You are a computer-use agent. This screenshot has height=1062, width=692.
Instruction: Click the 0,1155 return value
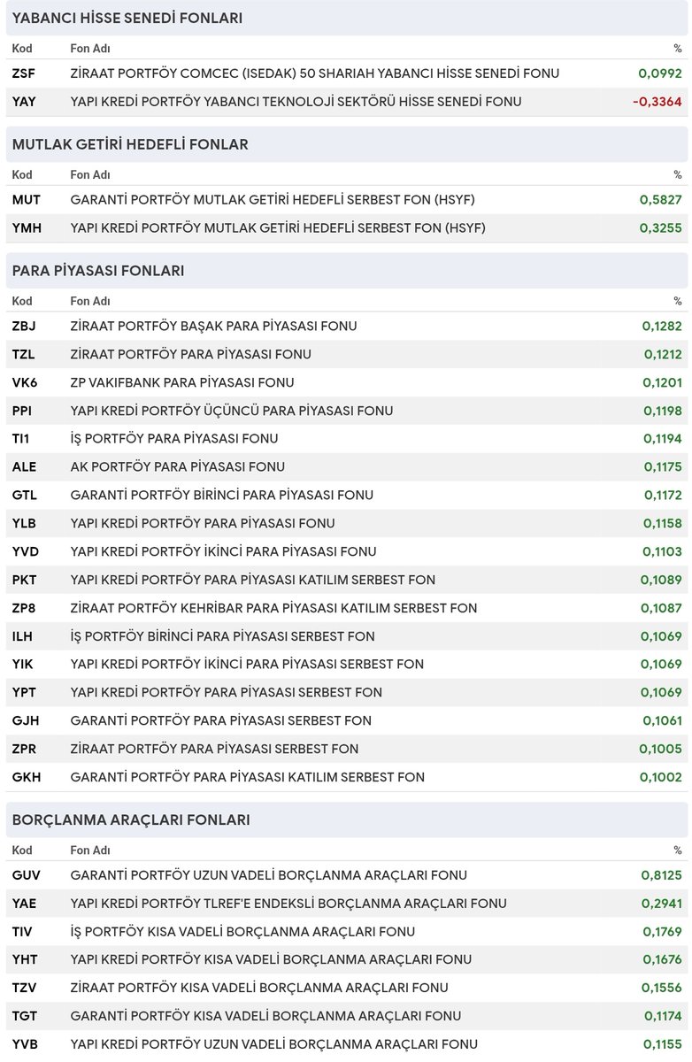coord(663,1045)
